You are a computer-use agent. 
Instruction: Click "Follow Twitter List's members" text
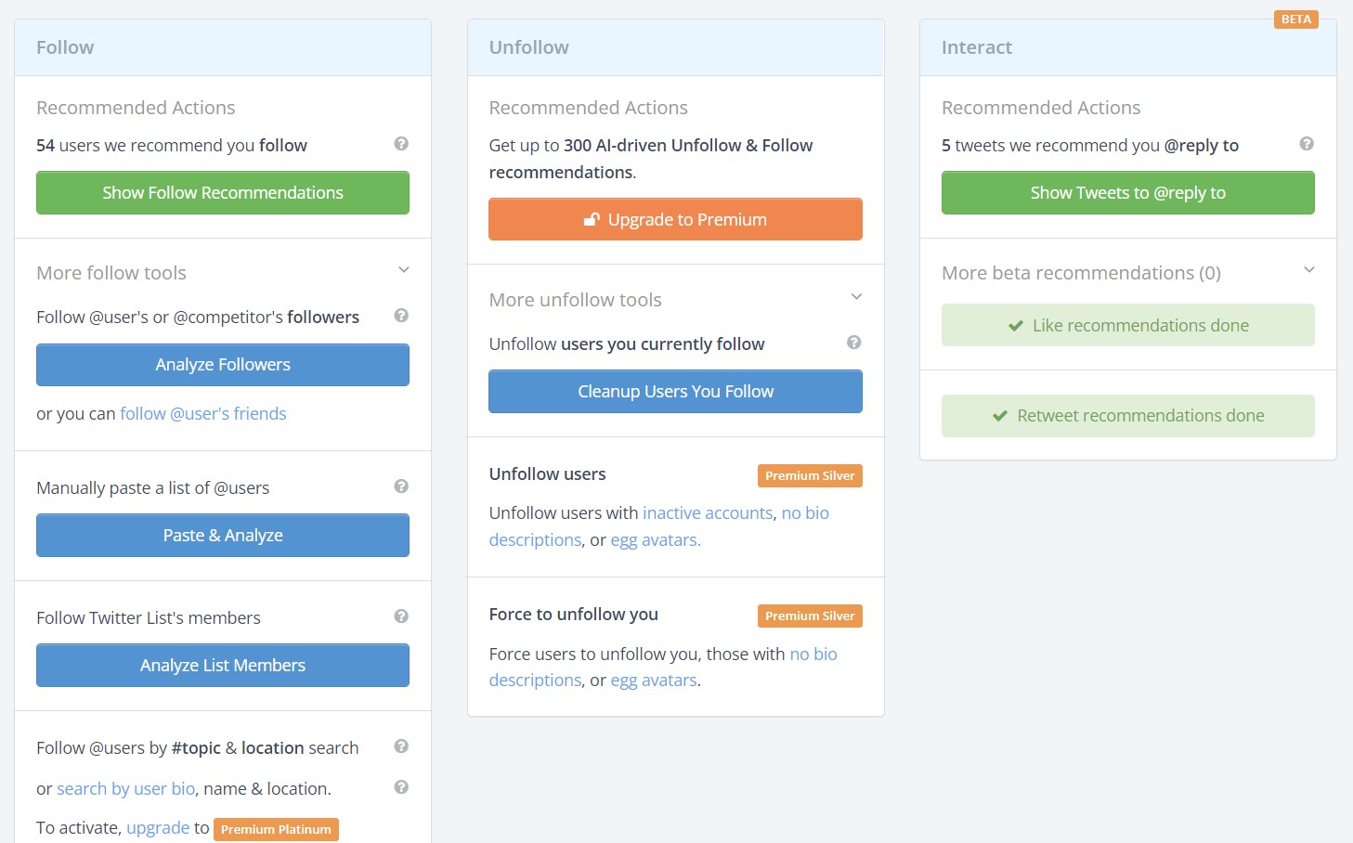(149, 618)
